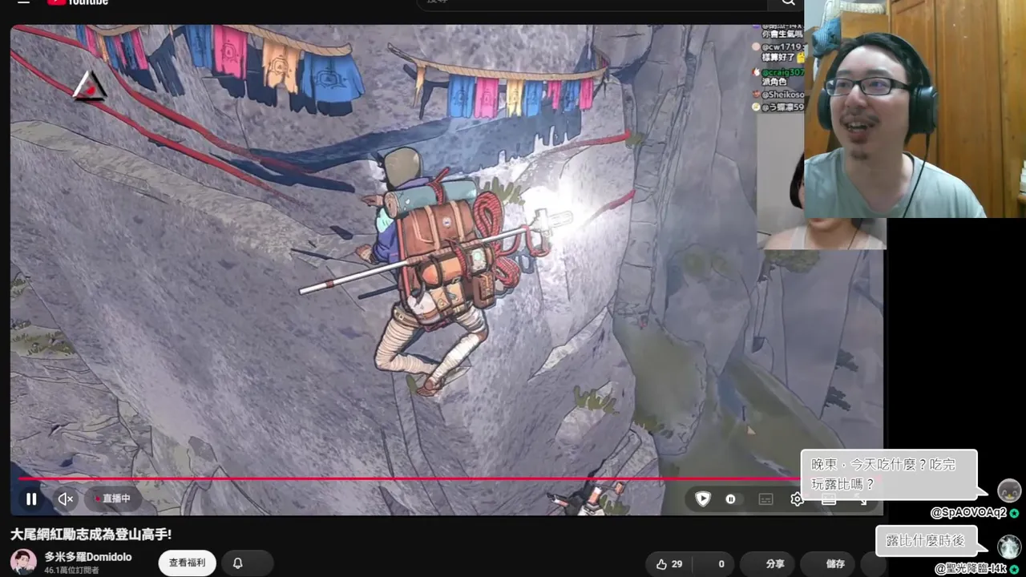Open the YouTube guide hamburger menu
This screenshot has height=577, width=1026.
tap(23, 2)
